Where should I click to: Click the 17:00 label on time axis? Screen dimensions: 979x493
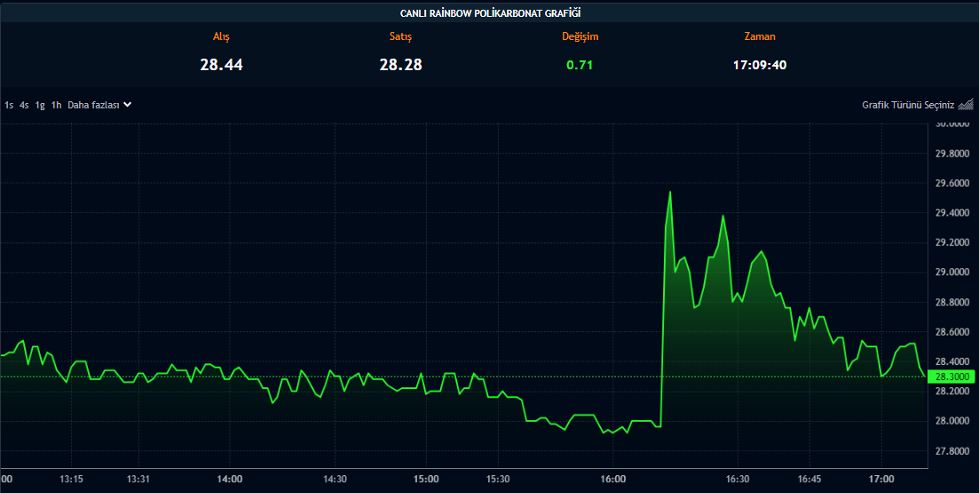881,480
